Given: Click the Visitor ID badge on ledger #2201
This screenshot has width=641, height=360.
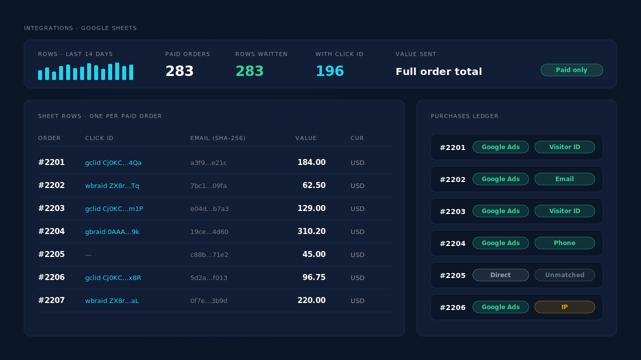Looking at the screenshot, I should (565, 147).
